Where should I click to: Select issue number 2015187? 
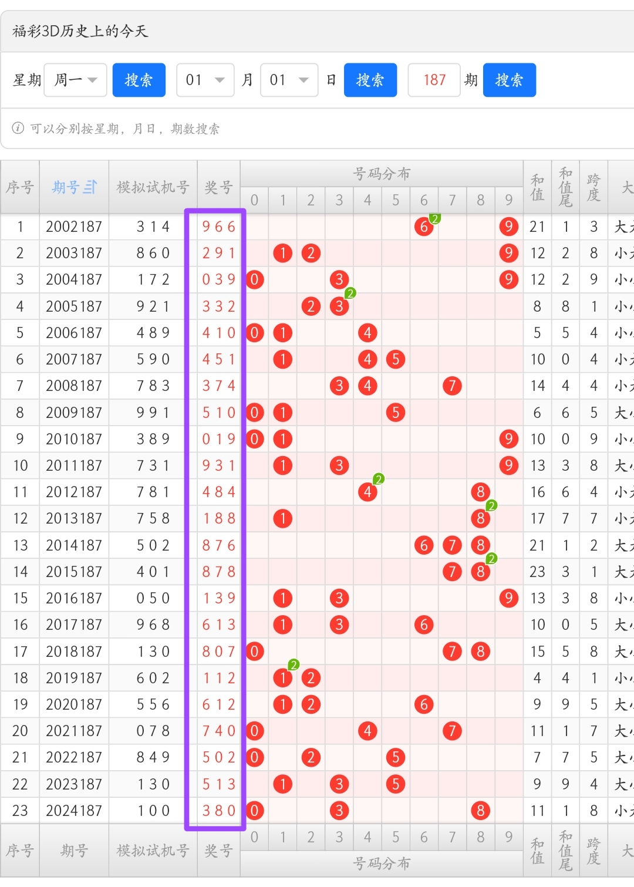point(74,572)
